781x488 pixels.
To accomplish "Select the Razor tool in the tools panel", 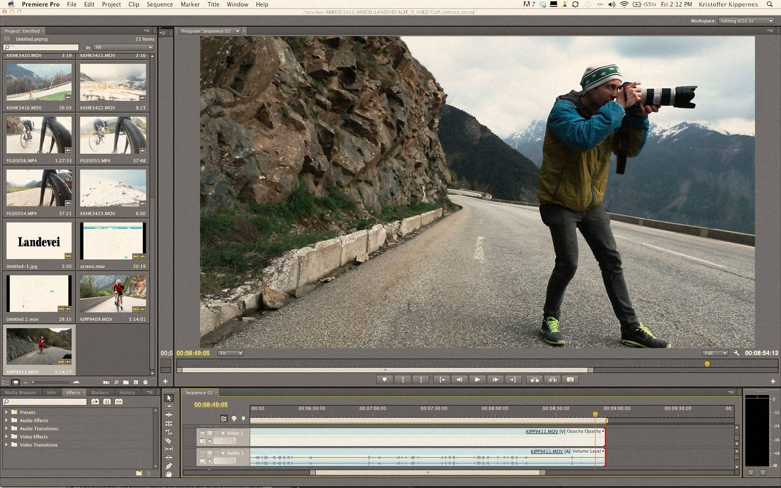I will point(169,440).
